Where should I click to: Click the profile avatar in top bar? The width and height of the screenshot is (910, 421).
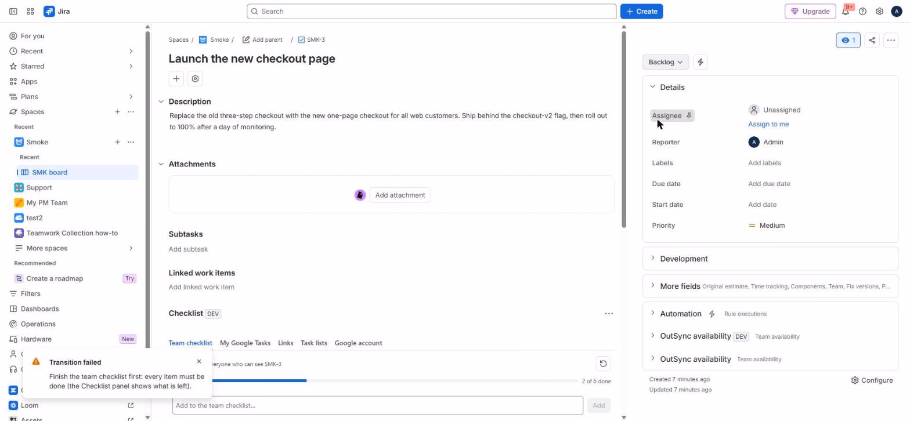click(896, 11)
